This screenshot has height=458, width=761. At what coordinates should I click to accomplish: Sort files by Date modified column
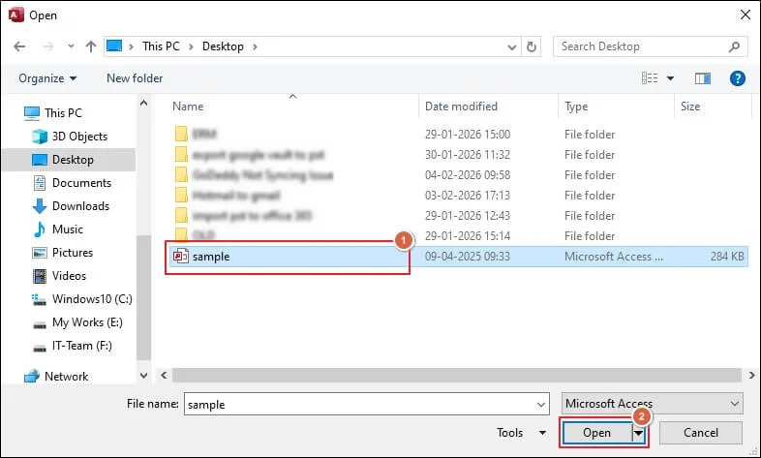[461, 107]
